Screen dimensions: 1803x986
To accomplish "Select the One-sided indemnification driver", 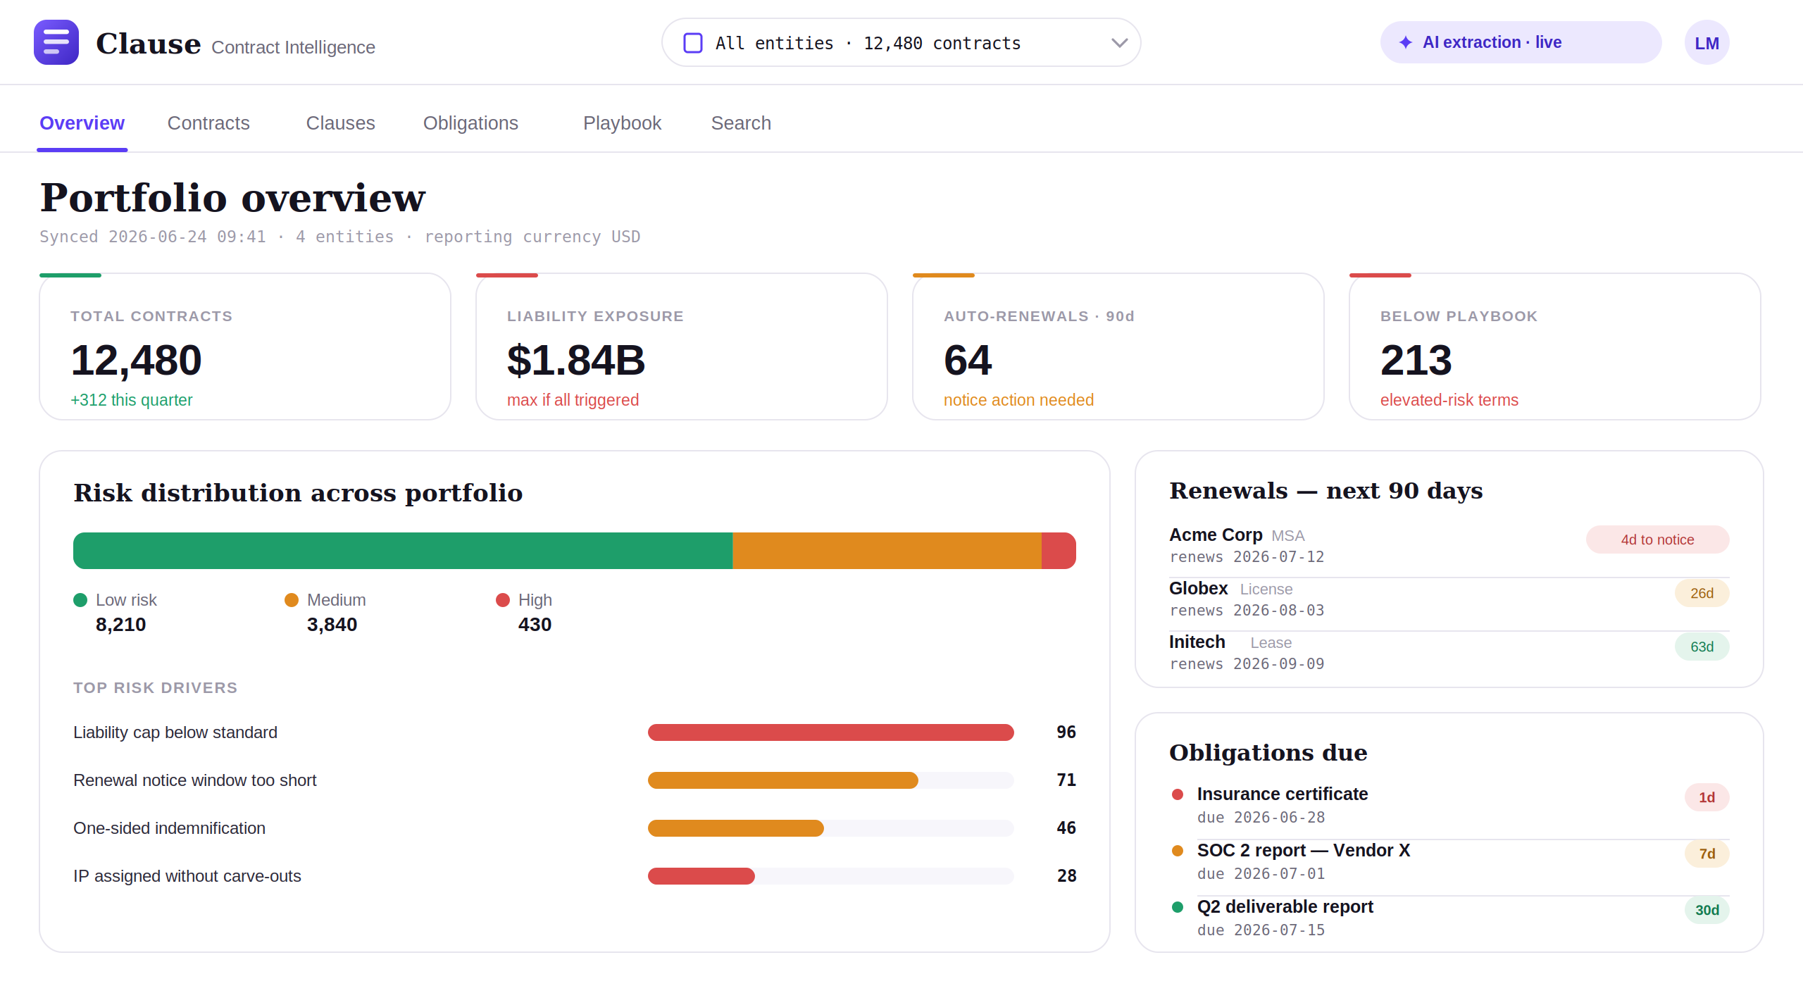I will pos(575,828).
